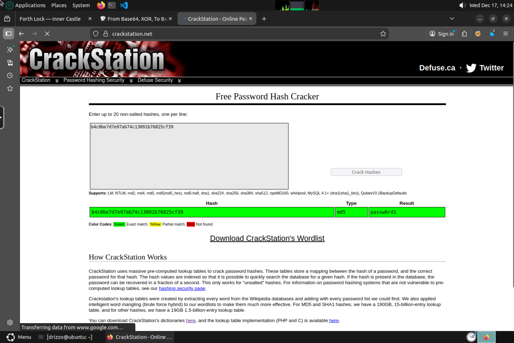Screen dimensions: 514x343
Task: Open the bottom panel Menu button
Action: pos(19,337)
